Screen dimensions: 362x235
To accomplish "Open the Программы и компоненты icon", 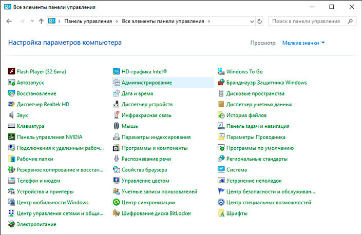I will point(116,148).
